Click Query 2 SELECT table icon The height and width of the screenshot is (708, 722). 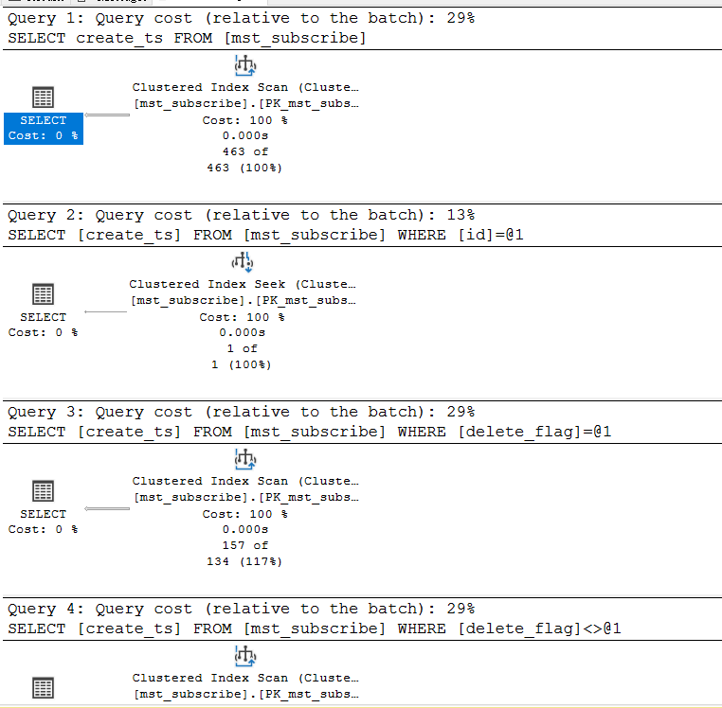(44, 294)
